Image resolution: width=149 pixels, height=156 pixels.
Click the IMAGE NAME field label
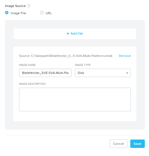[x=27, y=65]
